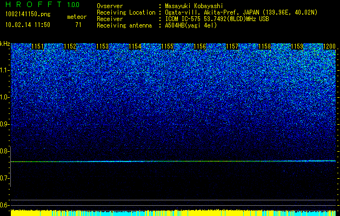340x216 pixels.
Task: Click the 1156 time marker
Action: tap(199, 46)
